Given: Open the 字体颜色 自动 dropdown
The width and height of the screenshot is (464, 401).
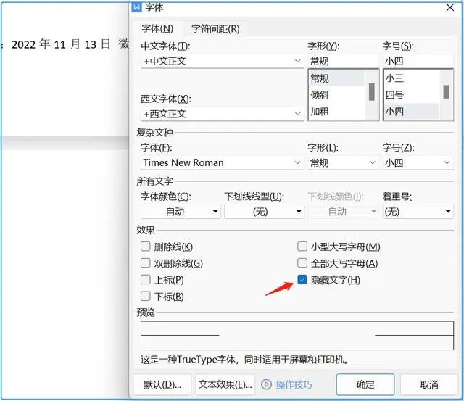Looking at the screenshot, I should pyautogui.click(x=181, y=211).
